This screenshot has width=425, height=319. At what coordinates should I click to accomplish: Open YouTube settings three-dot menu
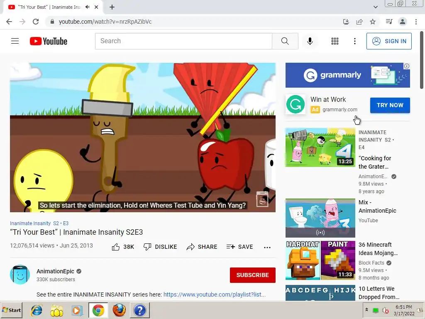point(354,41)
